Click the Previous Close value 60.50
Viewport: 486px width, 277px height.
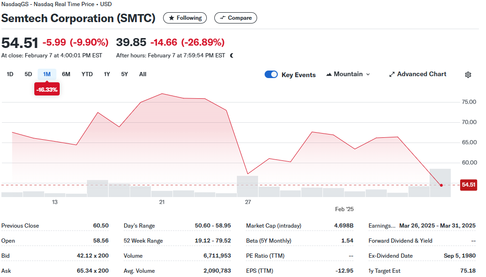(x=101, y=226)
